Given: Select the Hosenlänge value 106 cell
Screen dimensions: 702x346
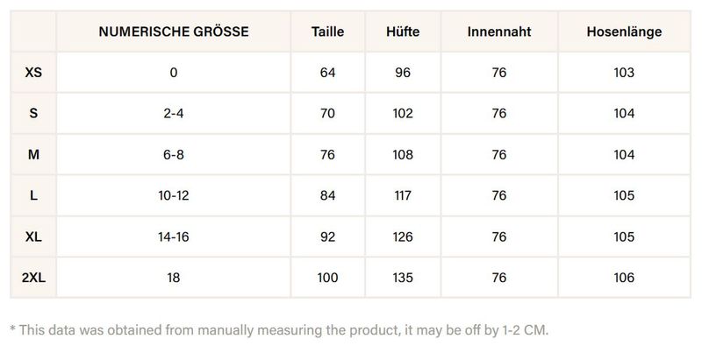Looking at the screenshot, I should pos(624,278).
